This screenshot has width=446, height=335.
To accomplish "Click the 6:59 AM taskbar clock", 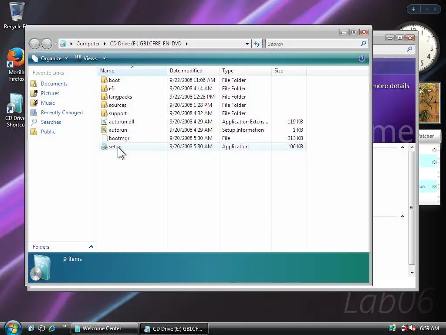I will [429, 328].
